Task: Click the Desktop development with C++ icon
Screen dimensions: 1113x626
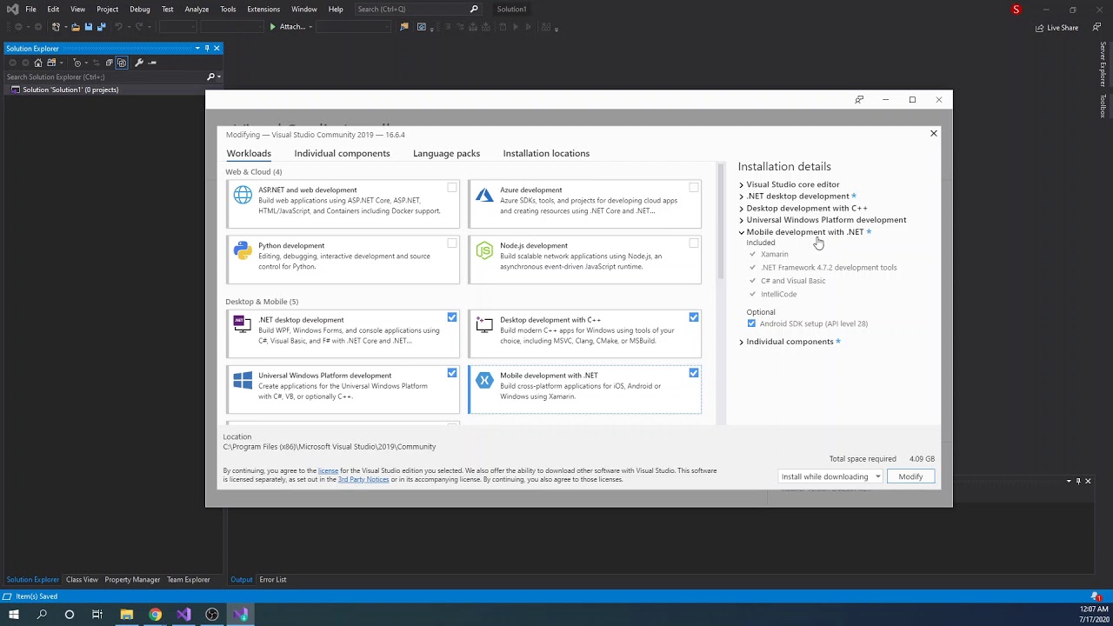Action: tap(484, 324)
